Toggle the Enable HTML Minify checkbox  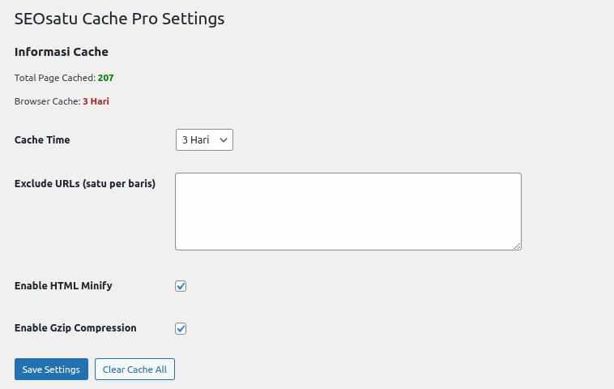(x=181, y=286)
